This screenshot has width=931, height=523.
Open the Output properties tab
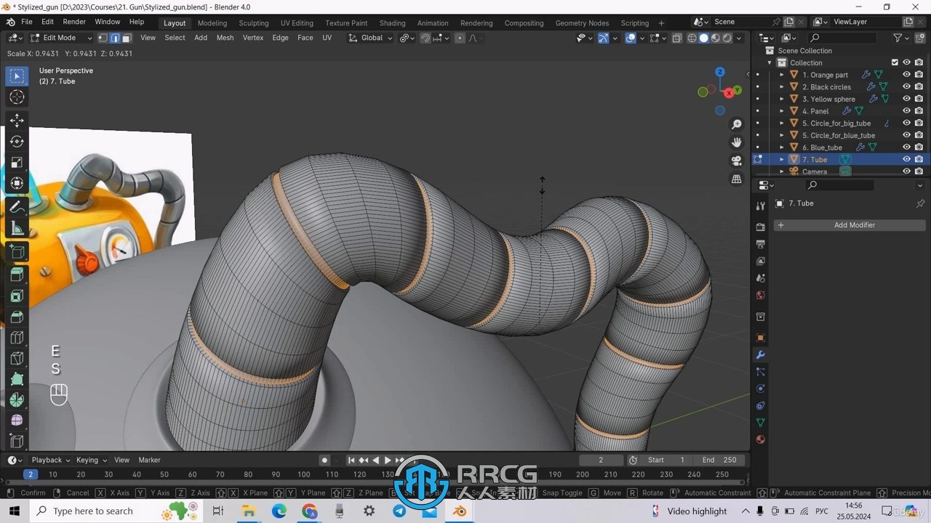(x=761, y=244)
